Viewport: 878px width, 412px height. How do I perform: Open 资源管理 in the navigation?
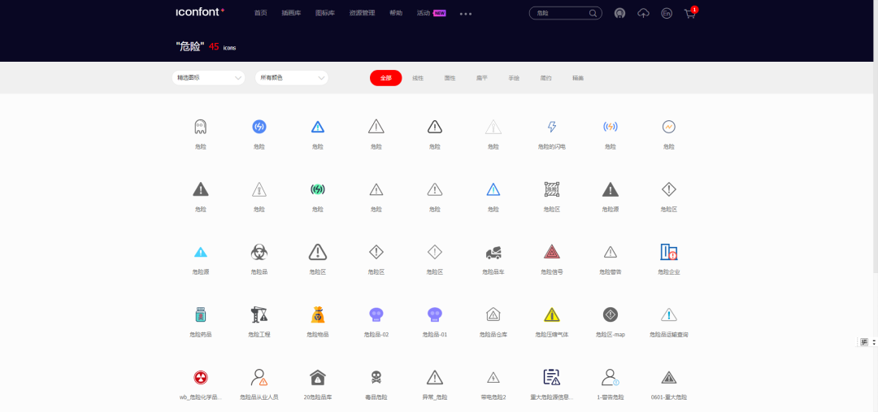[362, 13]
